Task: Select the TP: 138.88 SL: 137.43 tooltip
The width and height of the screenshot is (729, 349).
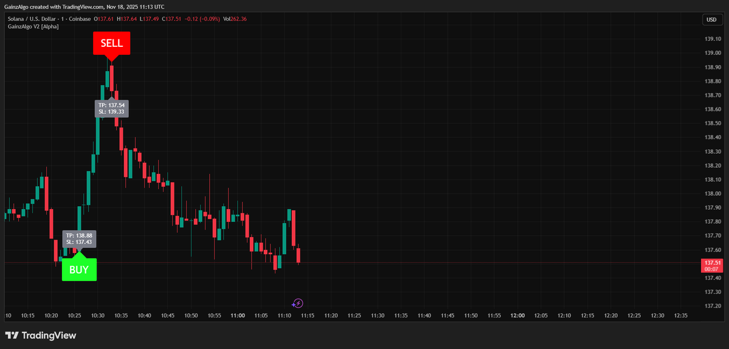Action: pos(80,239)
